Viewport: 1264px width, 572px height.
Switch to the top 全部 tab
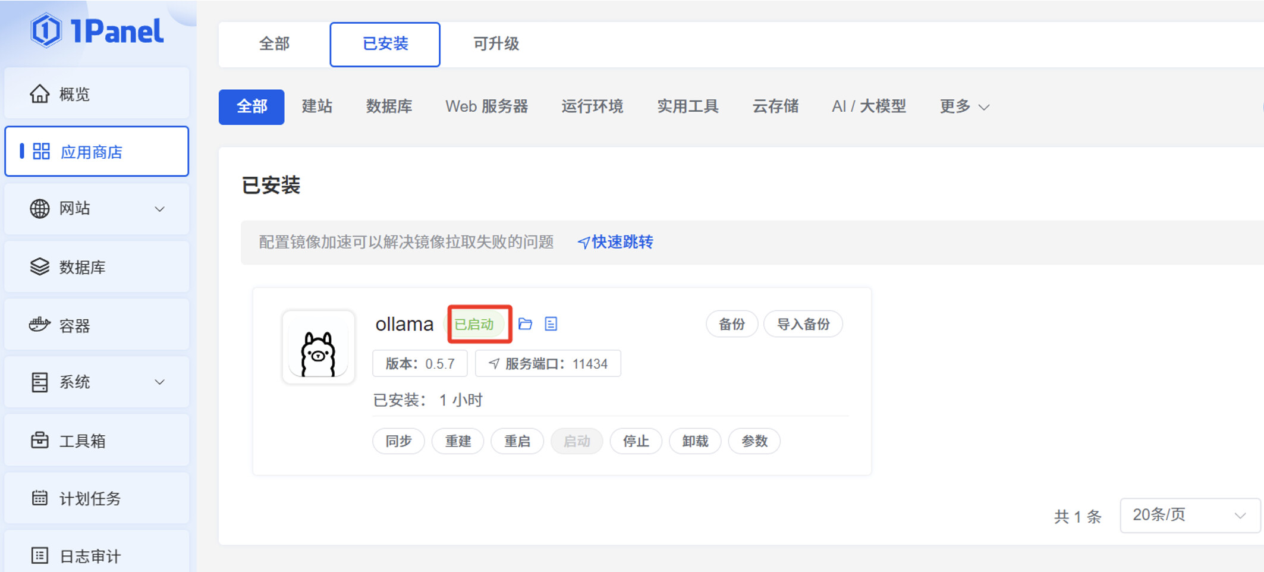[274, 44]
